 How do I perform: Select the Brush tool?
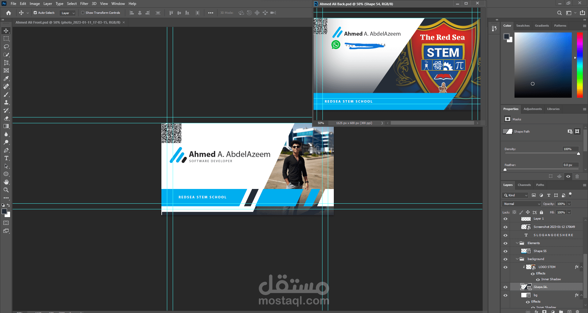point(6,94)
